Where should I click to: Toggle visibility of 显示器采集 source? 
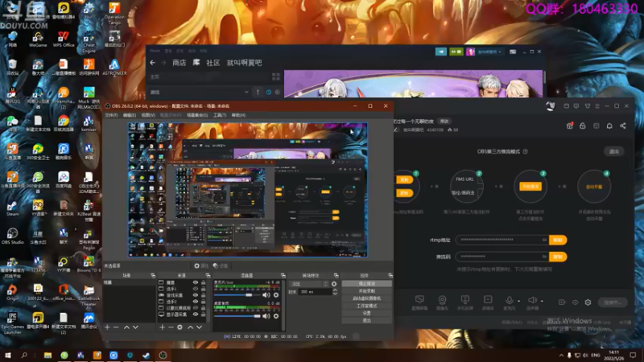(196, 315)
